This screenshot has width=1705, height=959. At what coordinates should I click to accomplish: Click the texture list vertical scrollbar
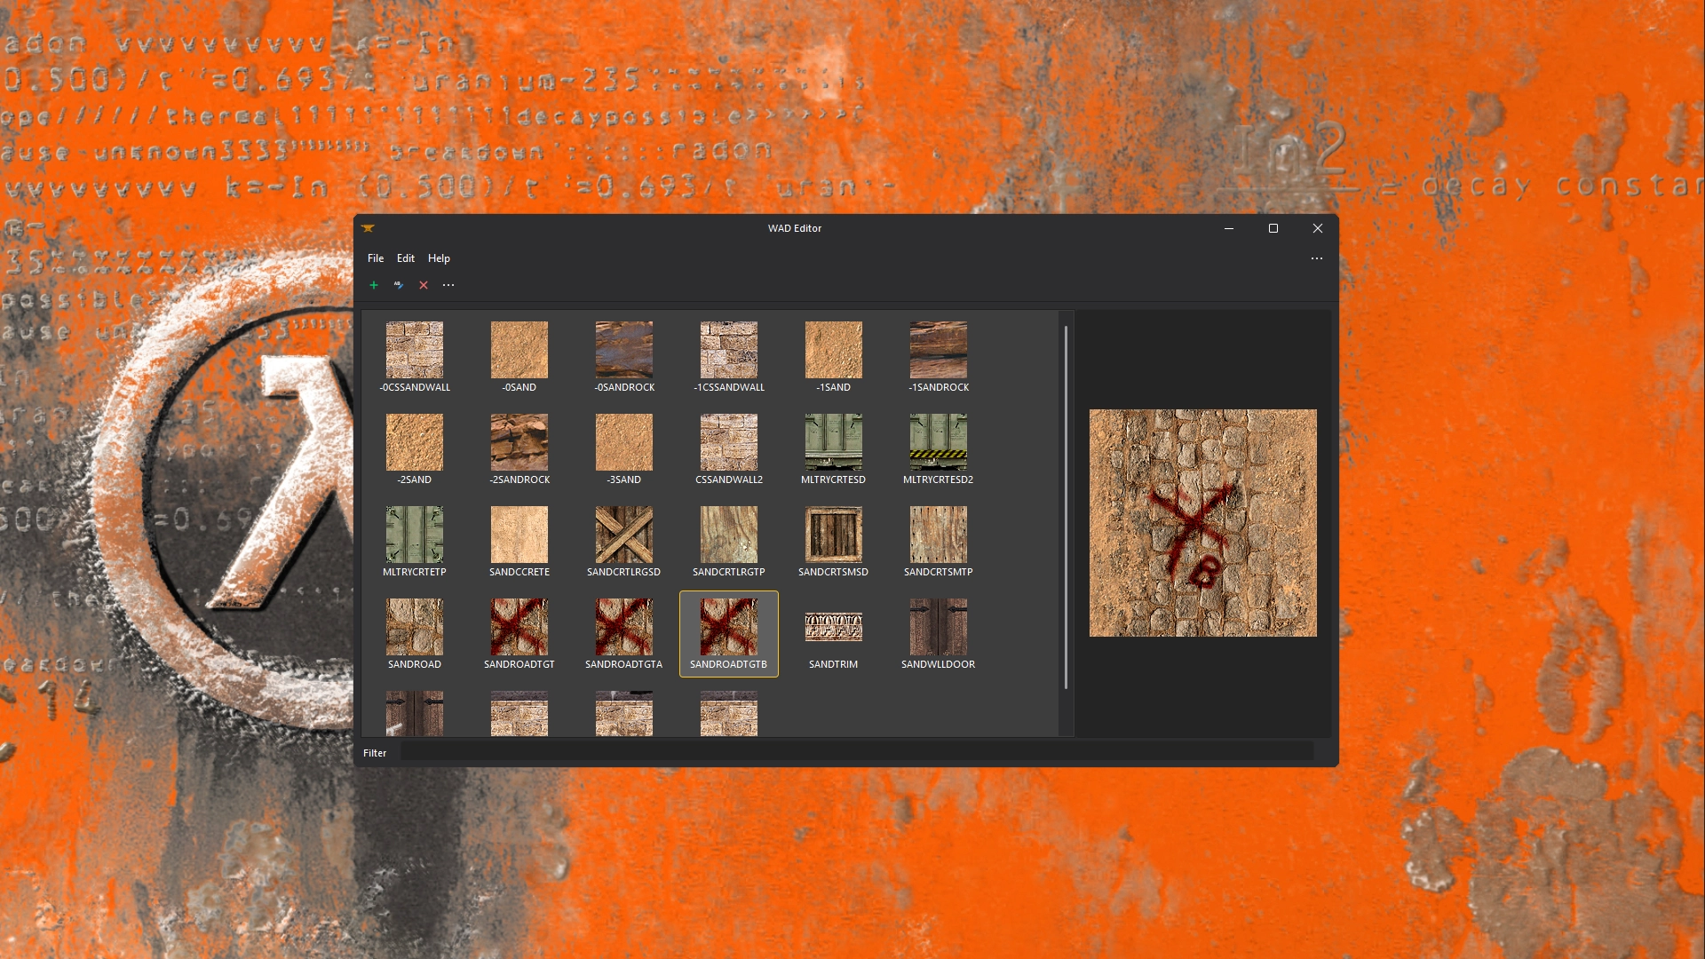(x=1066, y=506)
